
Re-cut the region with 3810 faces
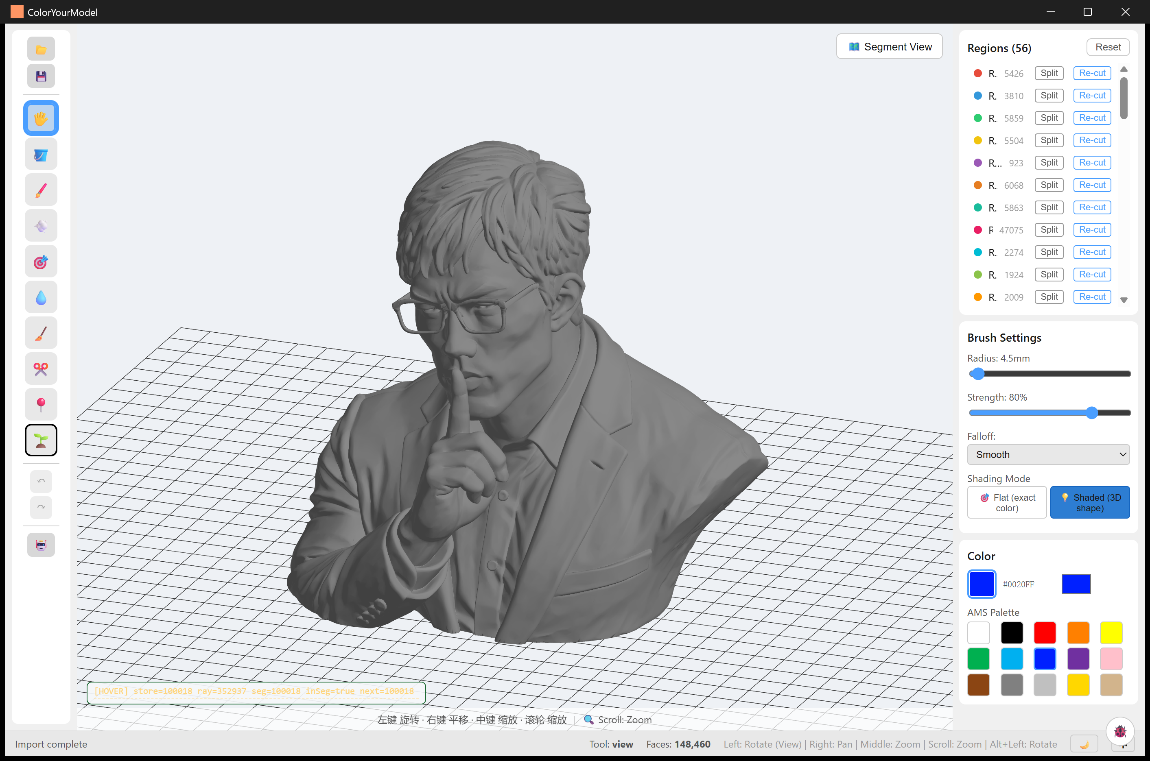pos(1092,96)
